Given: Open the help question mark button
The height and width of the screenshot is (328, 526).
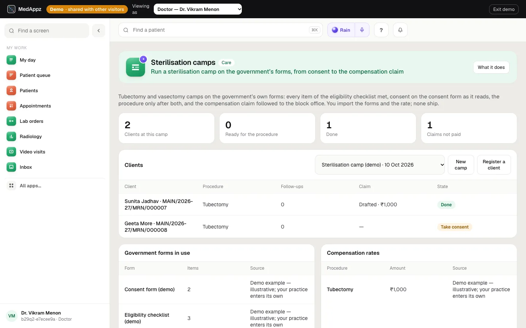Looking at the screenshot, I should pos(381,30).
